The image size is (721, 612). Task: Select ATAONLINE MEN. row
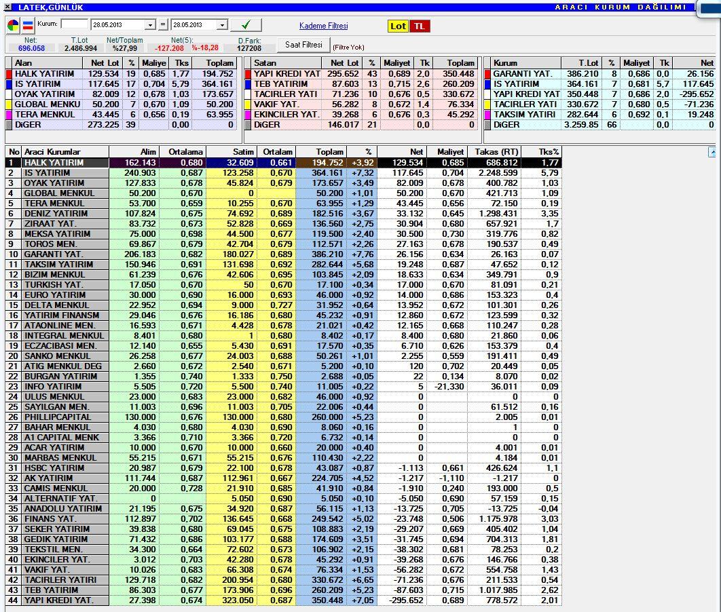click(283, 325)
